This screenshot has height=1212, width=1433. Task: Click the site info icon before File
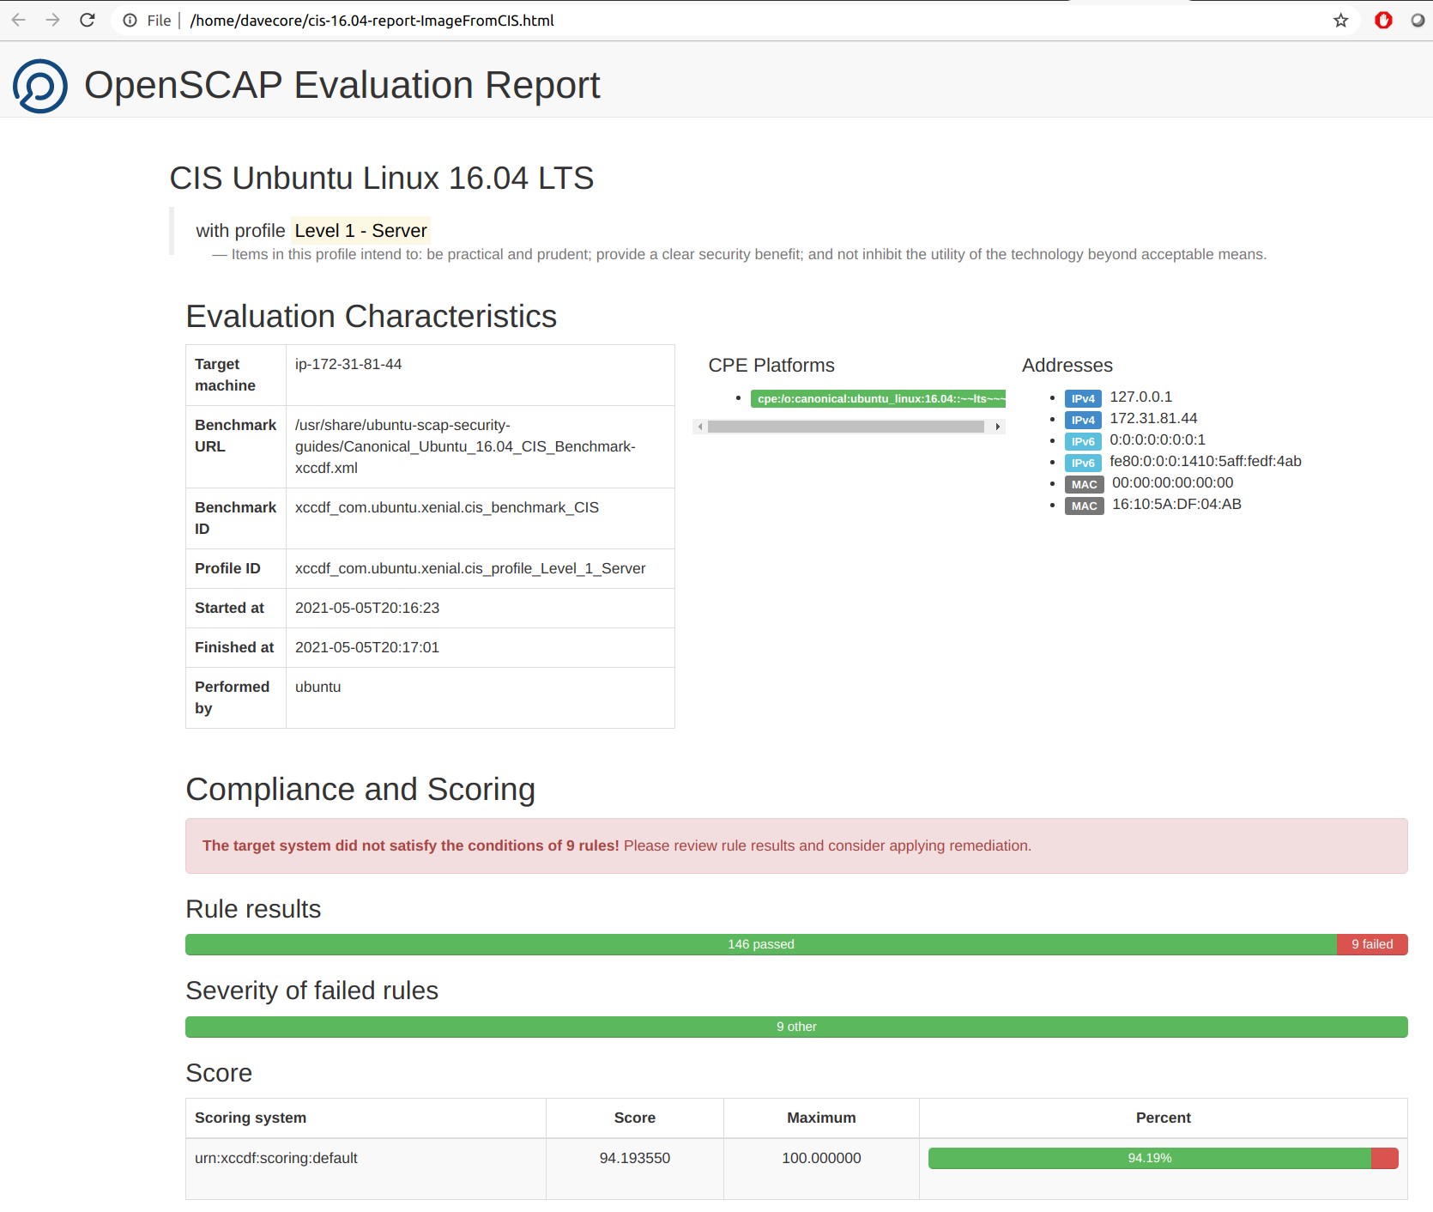pos(130,21)
